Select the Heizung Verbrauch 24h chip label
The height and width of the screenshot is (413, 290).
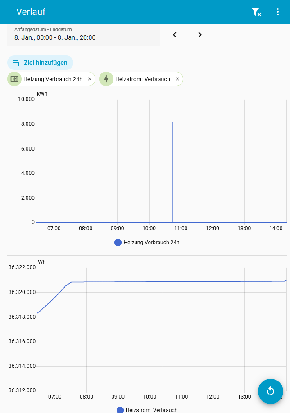(53, 79)
